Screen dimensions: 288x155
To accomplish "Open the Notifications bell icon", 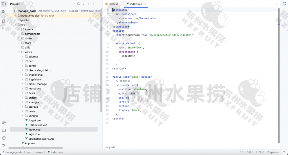I will (284, 4).
